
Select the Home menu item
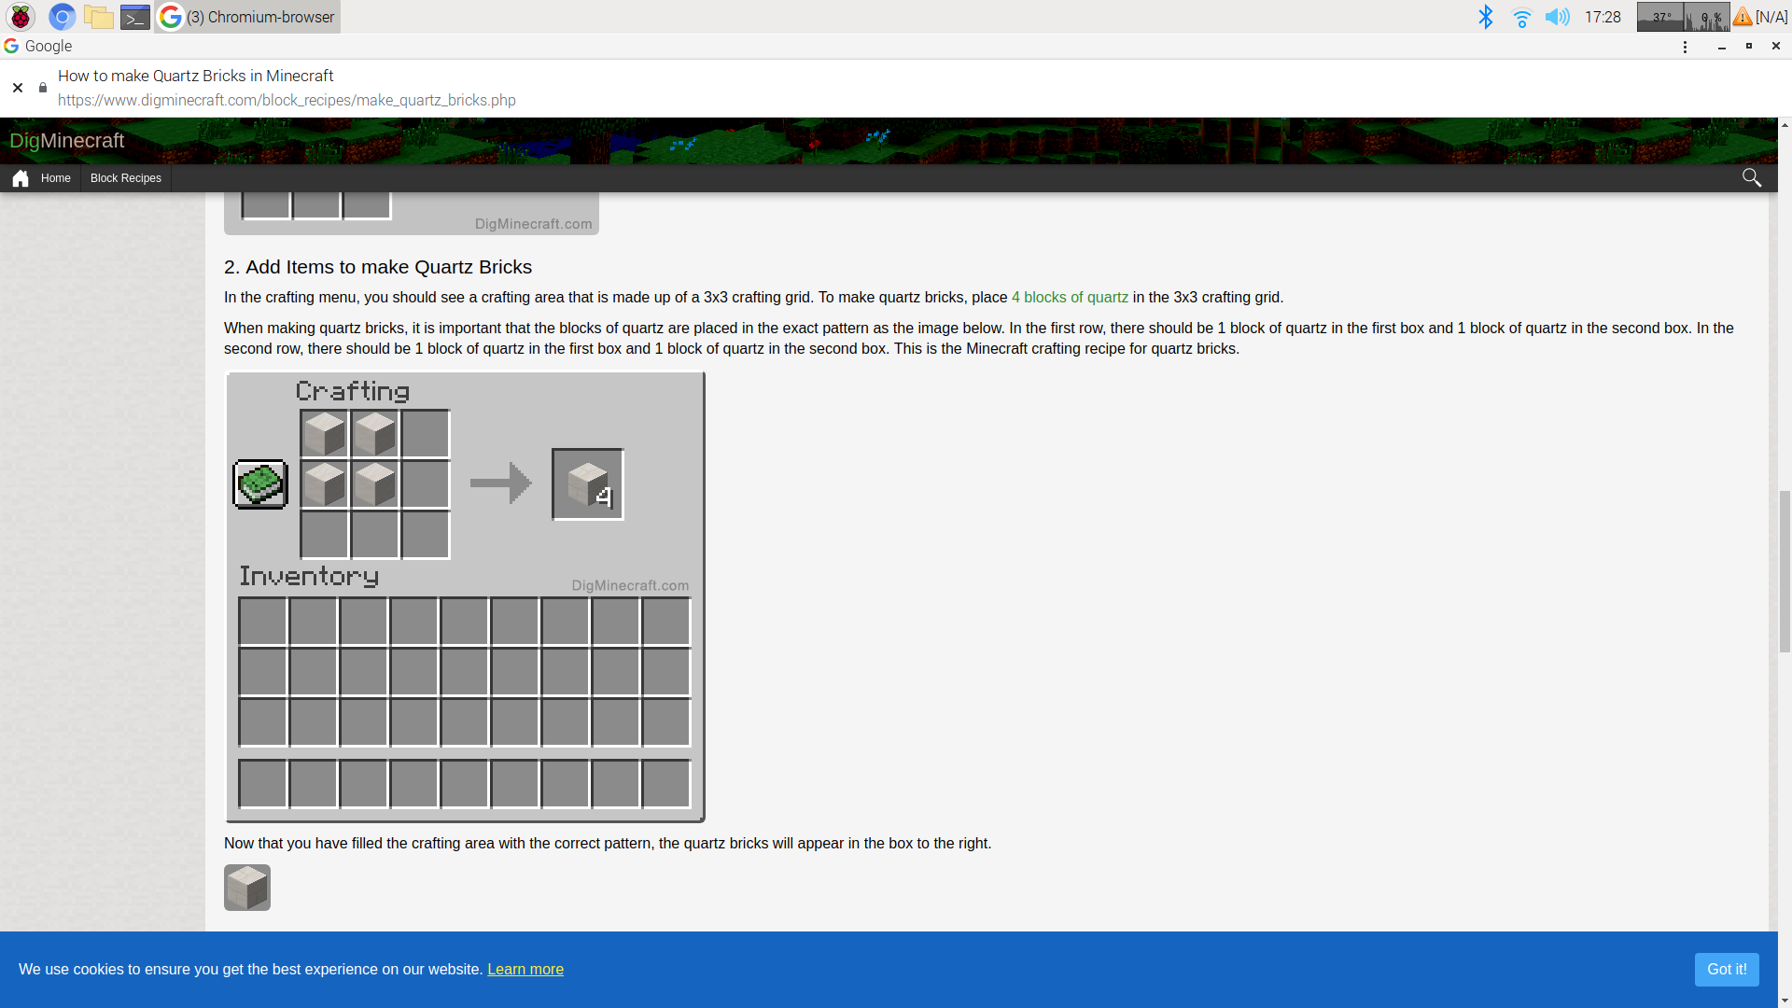[x=56, y=178]
